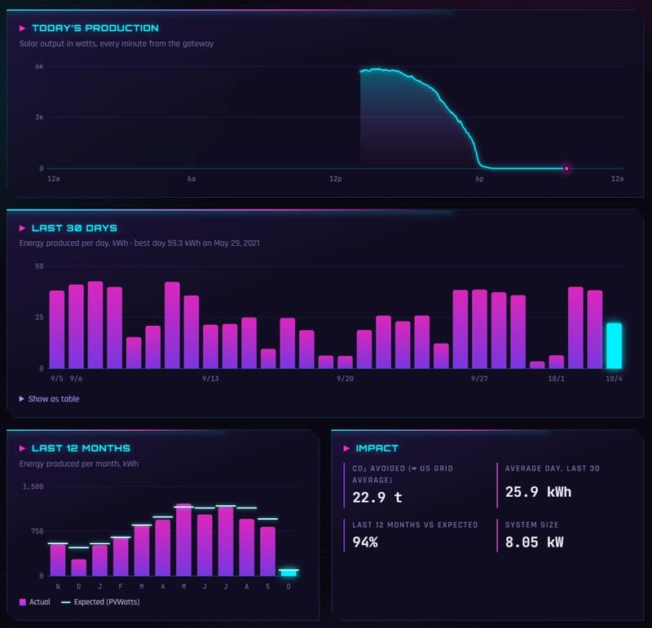Click the 'Solar output in watts' subtitle
652x628 pixels.
[x=117, y=44]
